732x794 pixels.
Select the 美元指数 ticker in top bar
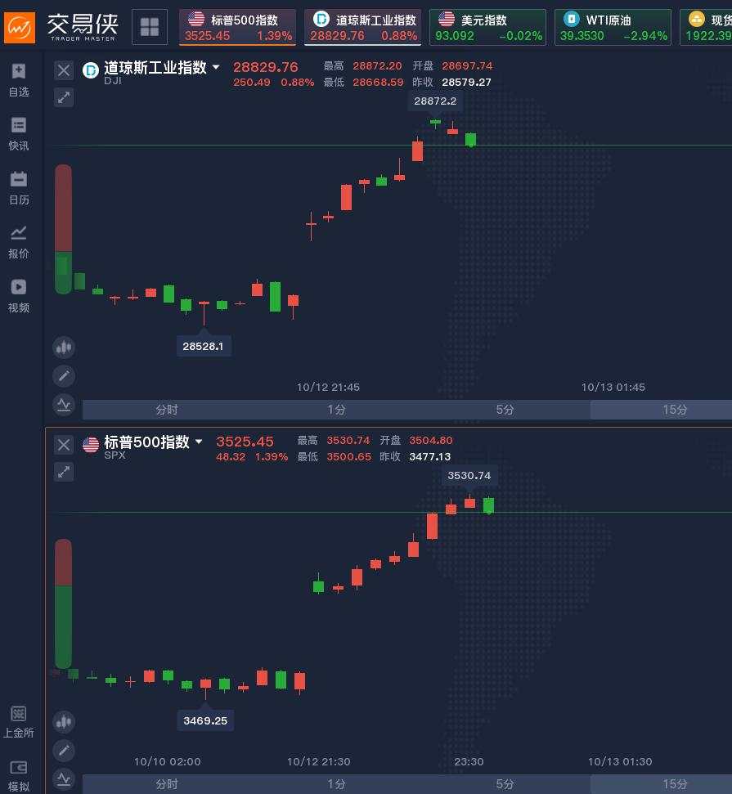(487, 27)
